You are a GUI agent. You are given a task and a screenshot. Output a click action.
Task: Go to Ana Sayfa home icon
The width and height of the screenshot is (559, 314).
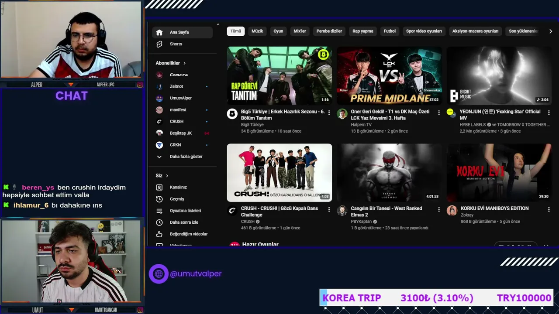coord(159,32)
